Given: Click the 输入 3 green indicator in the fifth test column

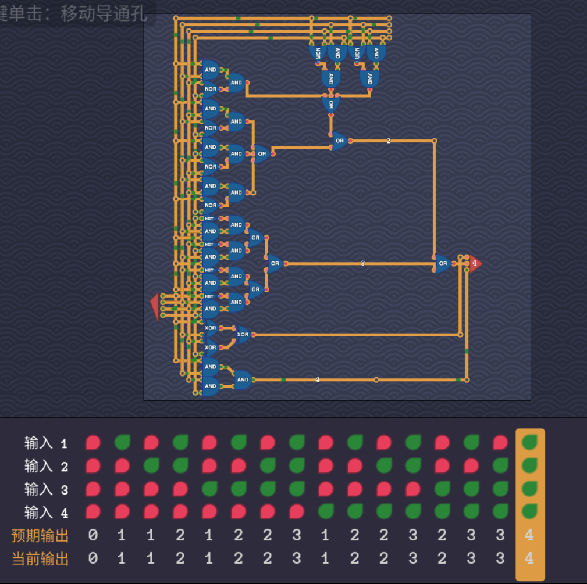Looking at the screenshot, I should click(209, 489).
